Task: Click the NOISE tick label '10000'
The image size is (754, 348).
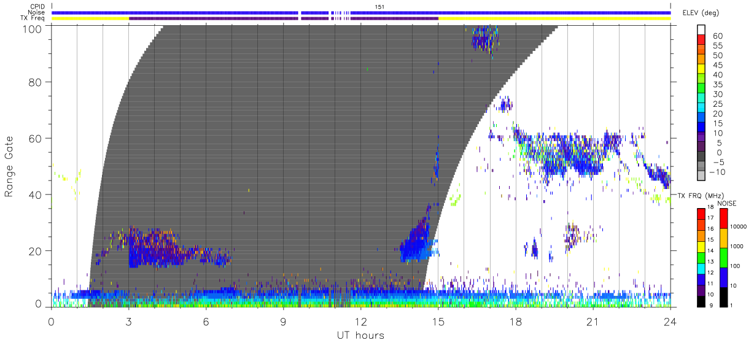Action: pos(739,227)
